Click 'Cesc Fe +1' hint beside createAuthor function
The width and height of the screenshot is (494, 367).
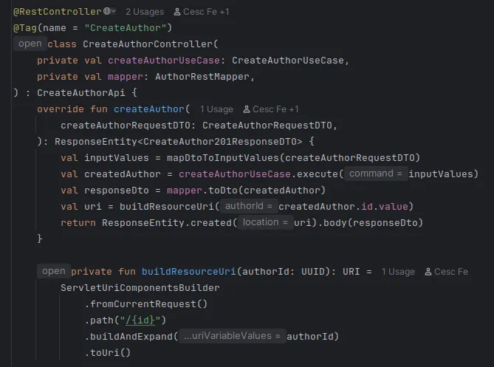tap(275, 109)
